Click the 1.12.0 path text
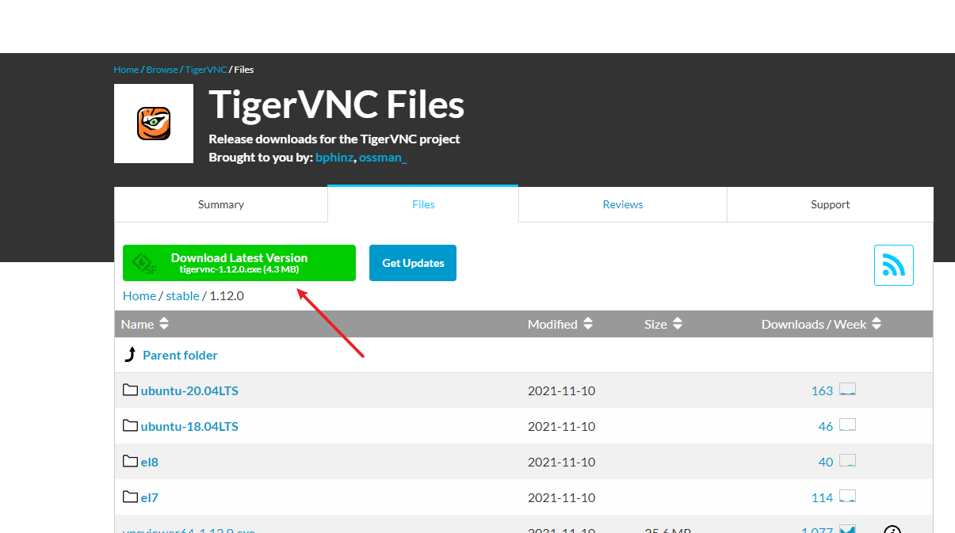This screenshot has height=533, width=955. point(227,295)
